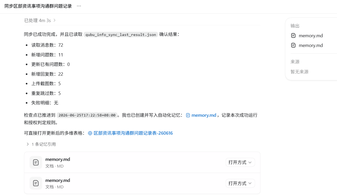Open first memory.md in the 输出 panel
337x195 pixels.
(310, 36)
